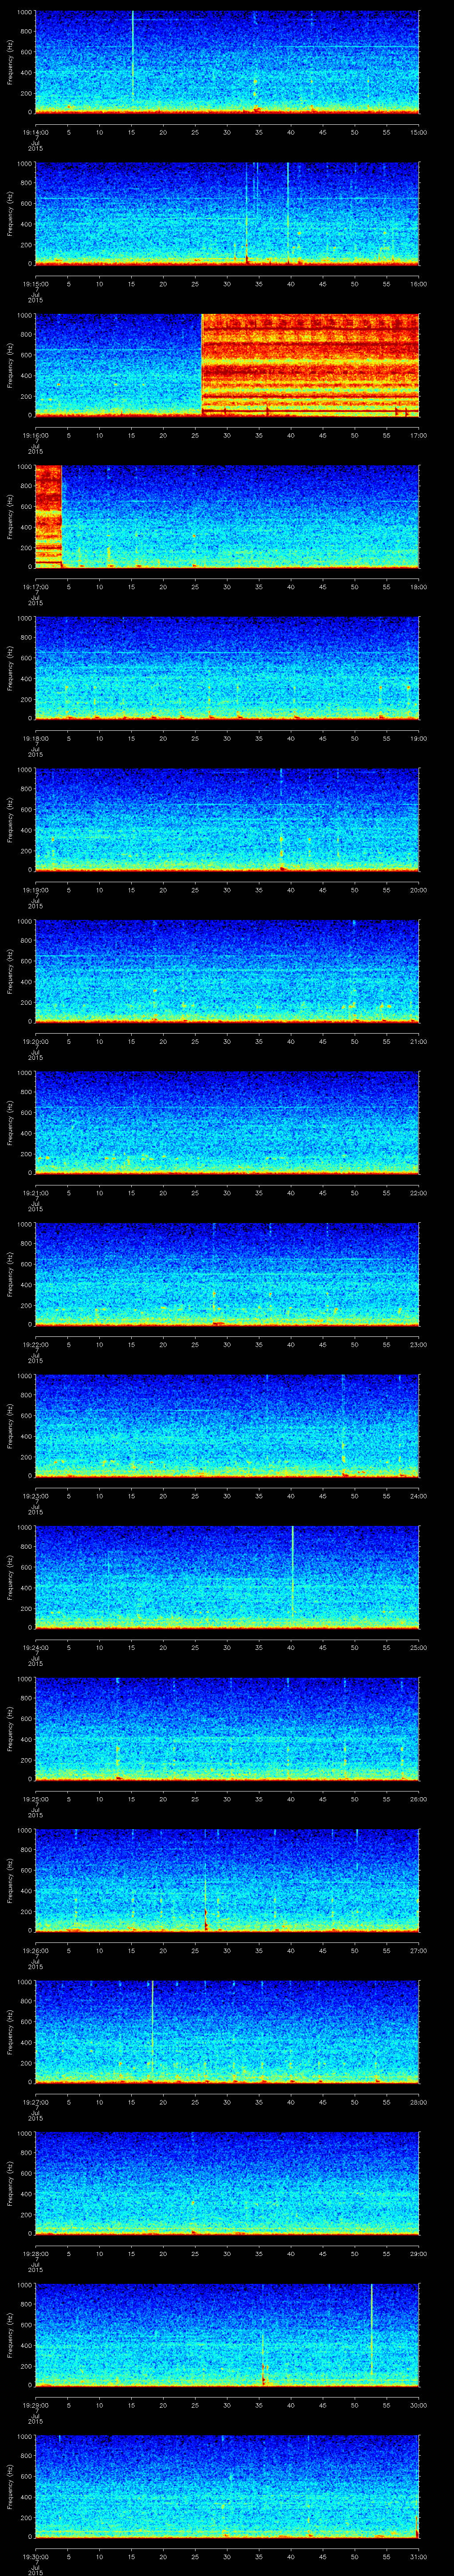
Task: Click the yellow vertical spike near 53 s in 19:29 panel
Action: click(x=371, y=2330)
